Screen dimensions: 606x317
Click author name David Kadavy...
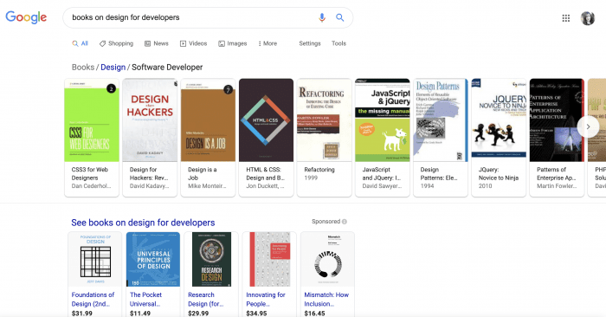tap(149, 186)
